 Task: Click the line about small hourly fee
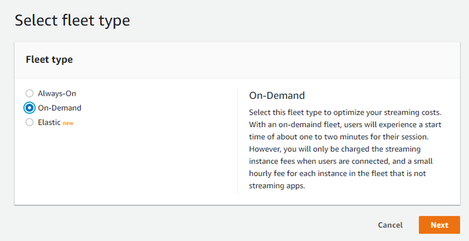coord(343,161)
